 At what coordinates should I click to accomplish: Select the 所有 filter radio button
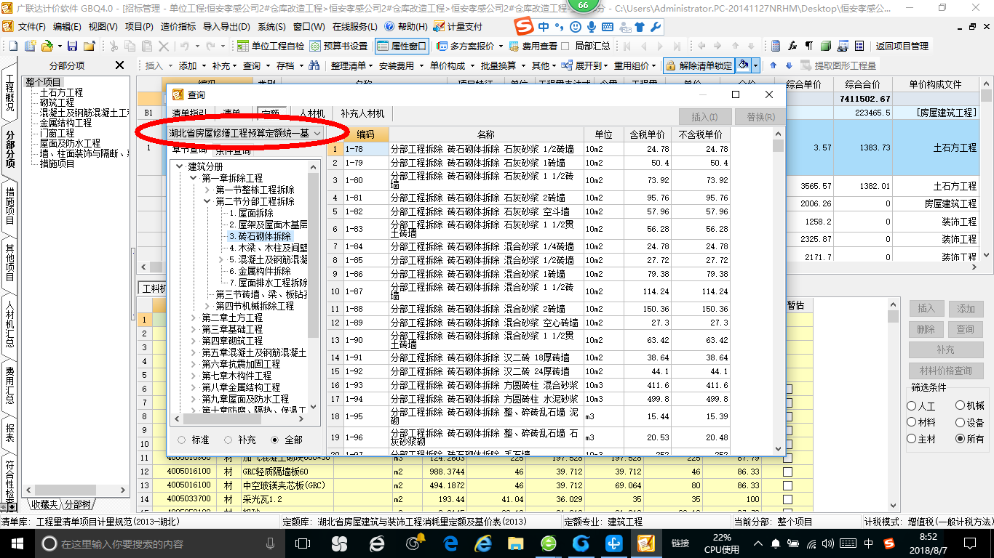coord(961,439)
